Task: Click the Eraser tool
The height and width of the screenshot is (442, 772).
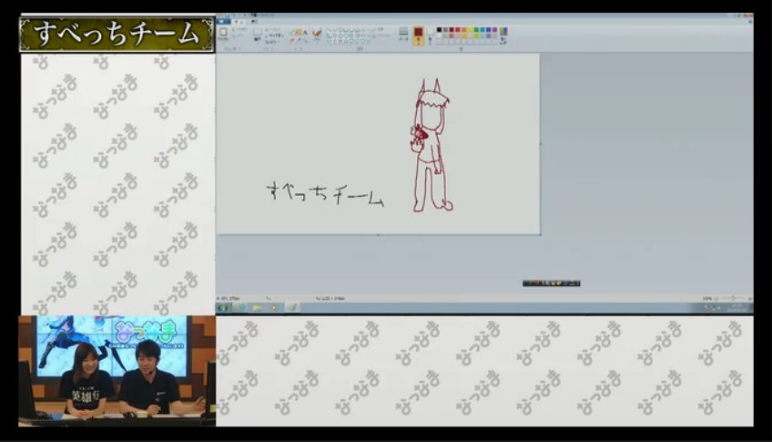Action: (x=292, y=39)
